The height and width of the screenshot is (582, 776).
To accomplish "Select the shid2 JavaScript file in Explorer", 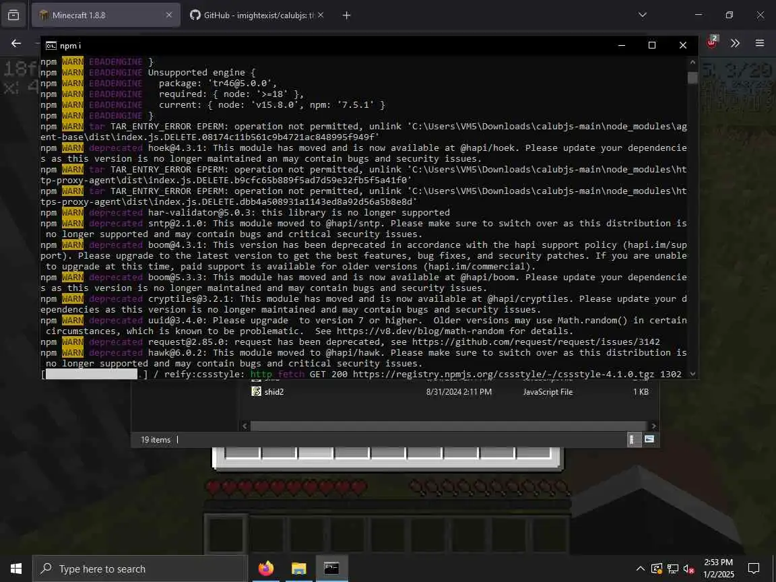I will point(451,392).
